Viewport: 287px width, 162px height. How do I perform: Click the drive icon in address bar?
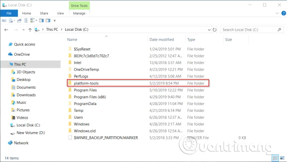pyautogui.click(x=37, y=30)
